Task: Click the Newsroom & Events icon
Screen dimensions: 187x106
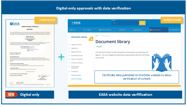Action: click(100, 30)
